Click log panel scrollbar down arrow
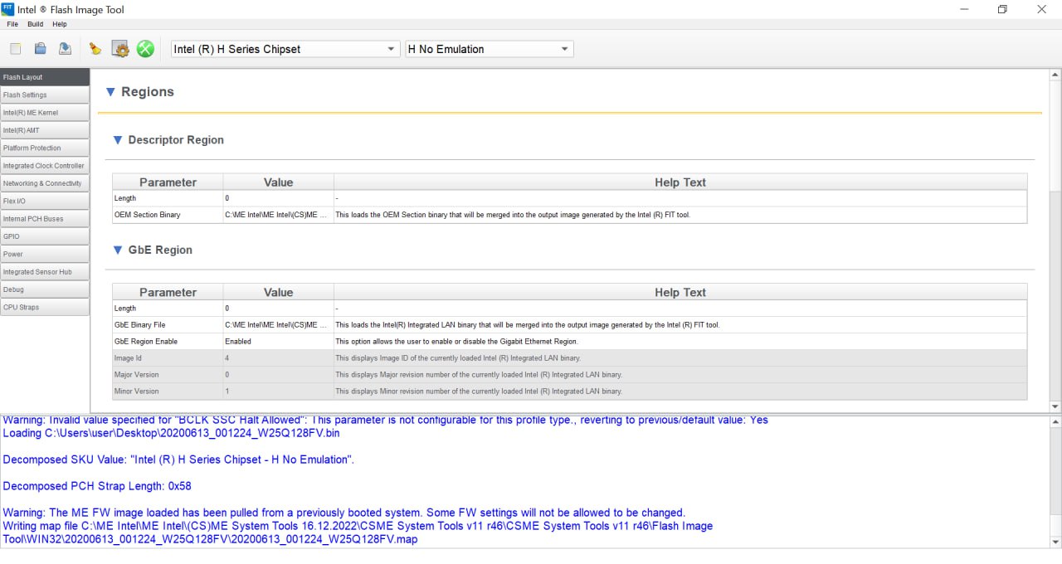This screenshot has width=1062, height=564. click(x=1055, y=542)
